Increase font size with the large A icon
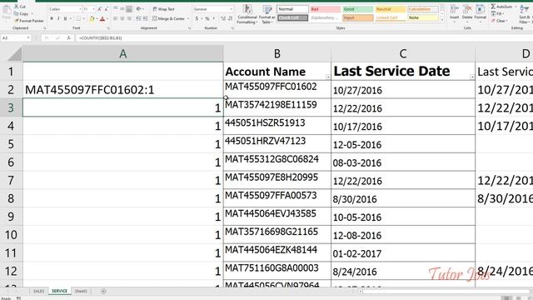The image size is (533, 300). pos(100,9)
